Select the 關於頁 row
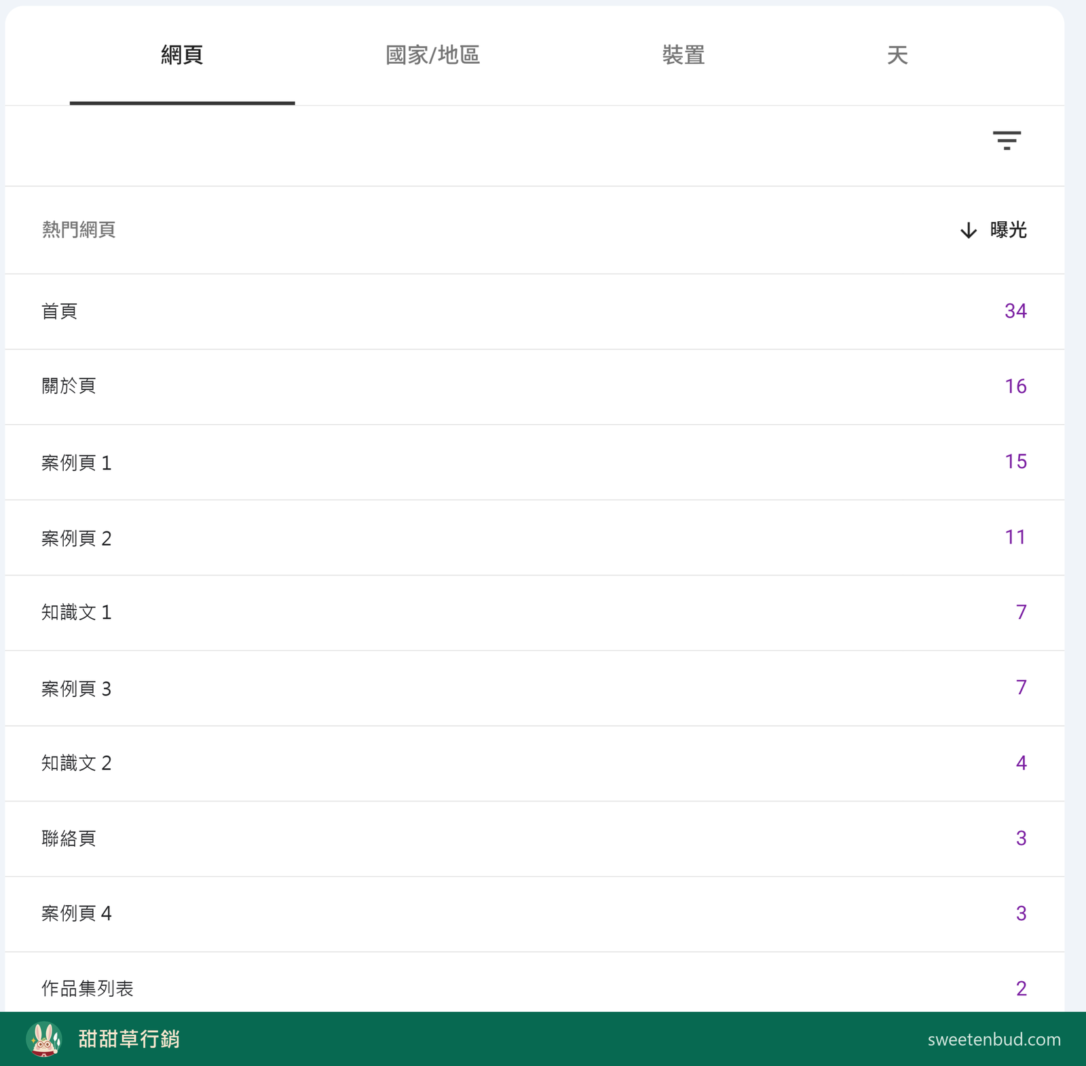Screen dimensions: 1086x1066 click(535, 387)
